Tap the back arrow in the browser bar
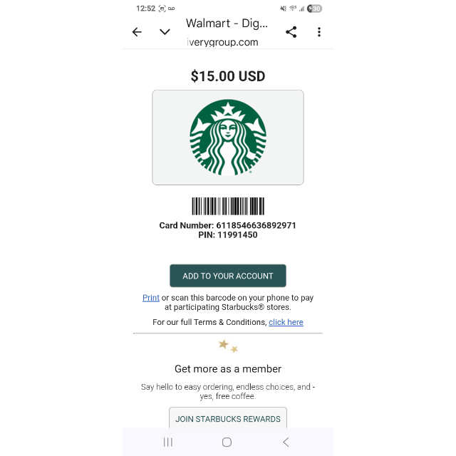This screenshot has width=456, height=456. tap(137, 32)
